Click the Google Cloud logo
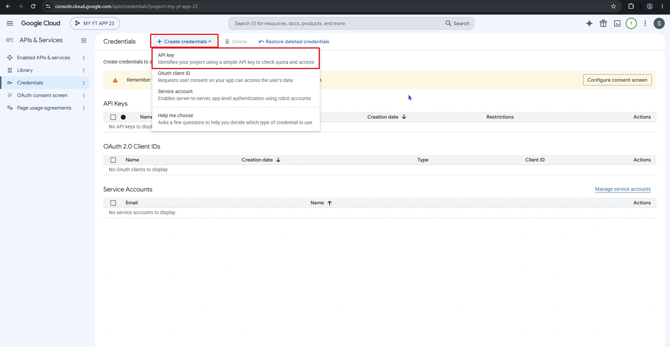This screenshot has width=670, height=347. (x=41, y=23)
